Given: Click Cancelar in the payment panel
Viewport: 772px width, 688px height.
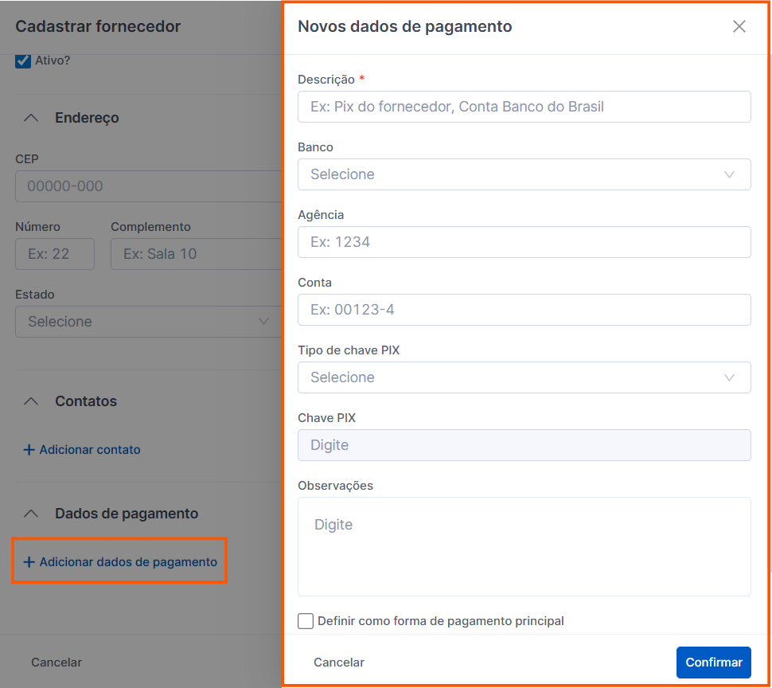Looking at the screenshot, I should tap(339, 663).
